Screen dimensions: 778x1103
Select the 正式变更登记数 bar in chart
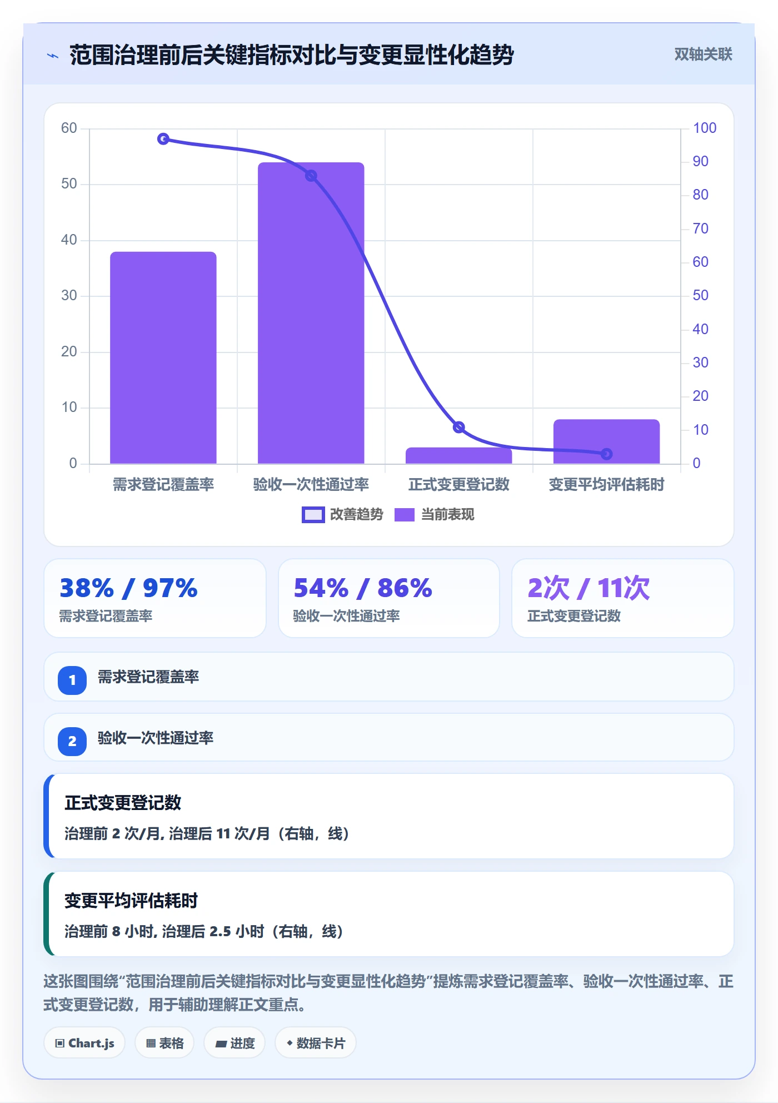point(459,455)
